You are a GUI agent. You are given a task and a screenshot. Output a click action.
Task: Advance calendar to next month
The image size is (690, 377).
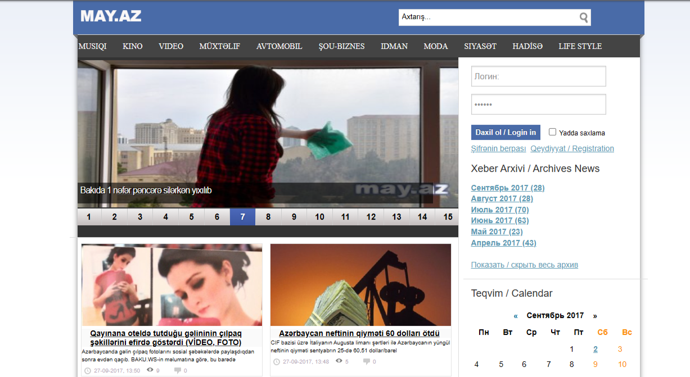coord(595,316)
